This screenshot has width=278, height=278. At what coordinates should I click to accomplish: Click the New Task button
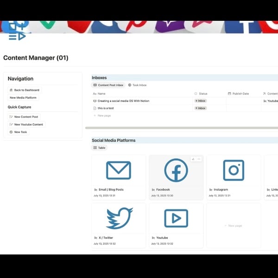pos(18,132)
